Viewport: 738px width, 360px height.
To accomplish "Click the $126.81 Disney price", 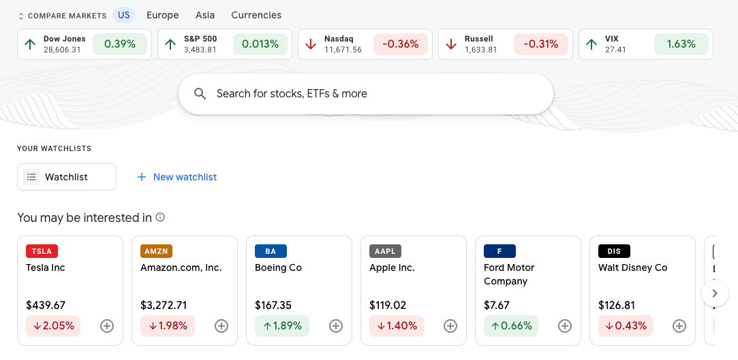I will pyautogui.click(x=617, y=305).
